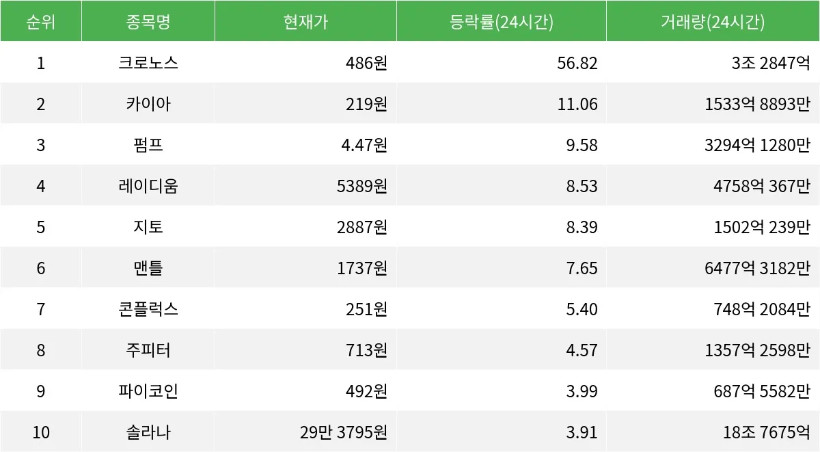Viewport: 820px width, 452px height.
Task: Click the 펌프 coin name
Action: (x=148, y=145)
